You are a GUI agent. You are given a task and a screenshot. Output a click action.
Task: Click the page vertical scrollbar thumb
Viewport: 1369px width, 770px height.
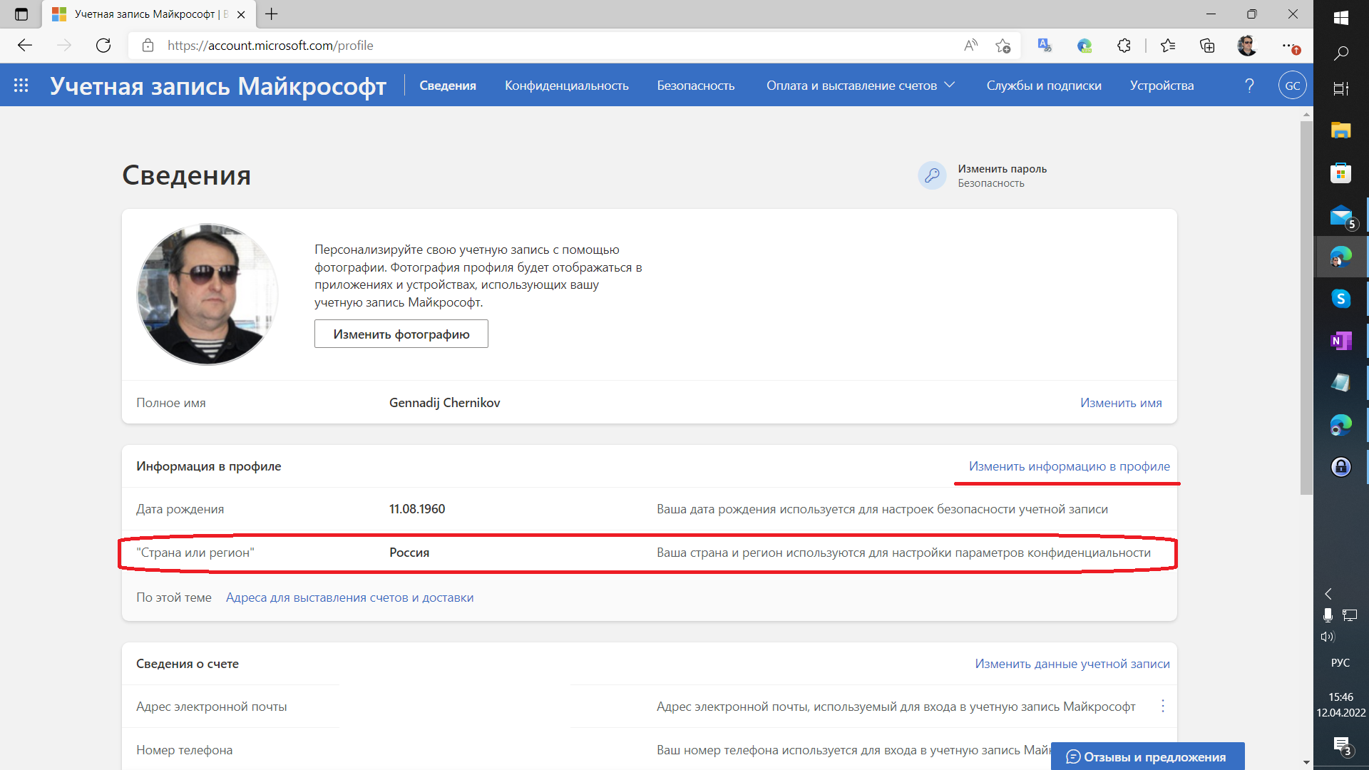[1306, 307]
